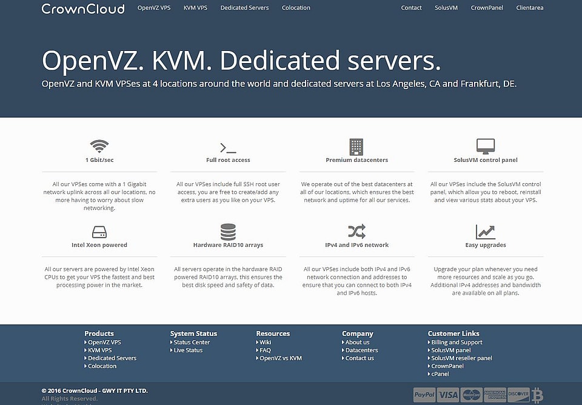Click the Easy upgrades chart icon
The image size is (582, 405).
tap(486, 232)
